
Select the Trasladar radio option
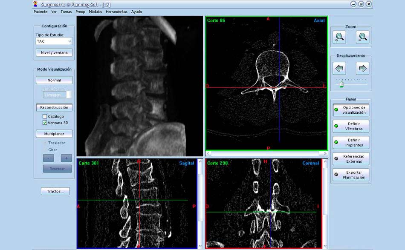pyautogui.click(x=45, y=143)
